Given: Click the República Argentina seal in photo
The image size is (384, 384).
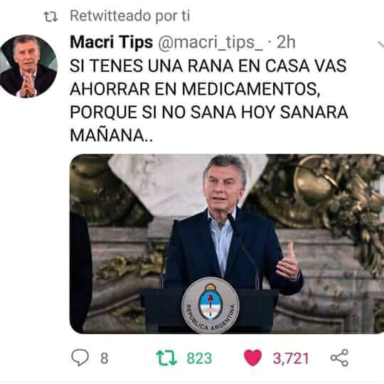Looking at the screenshot, I should coord(210,305).
